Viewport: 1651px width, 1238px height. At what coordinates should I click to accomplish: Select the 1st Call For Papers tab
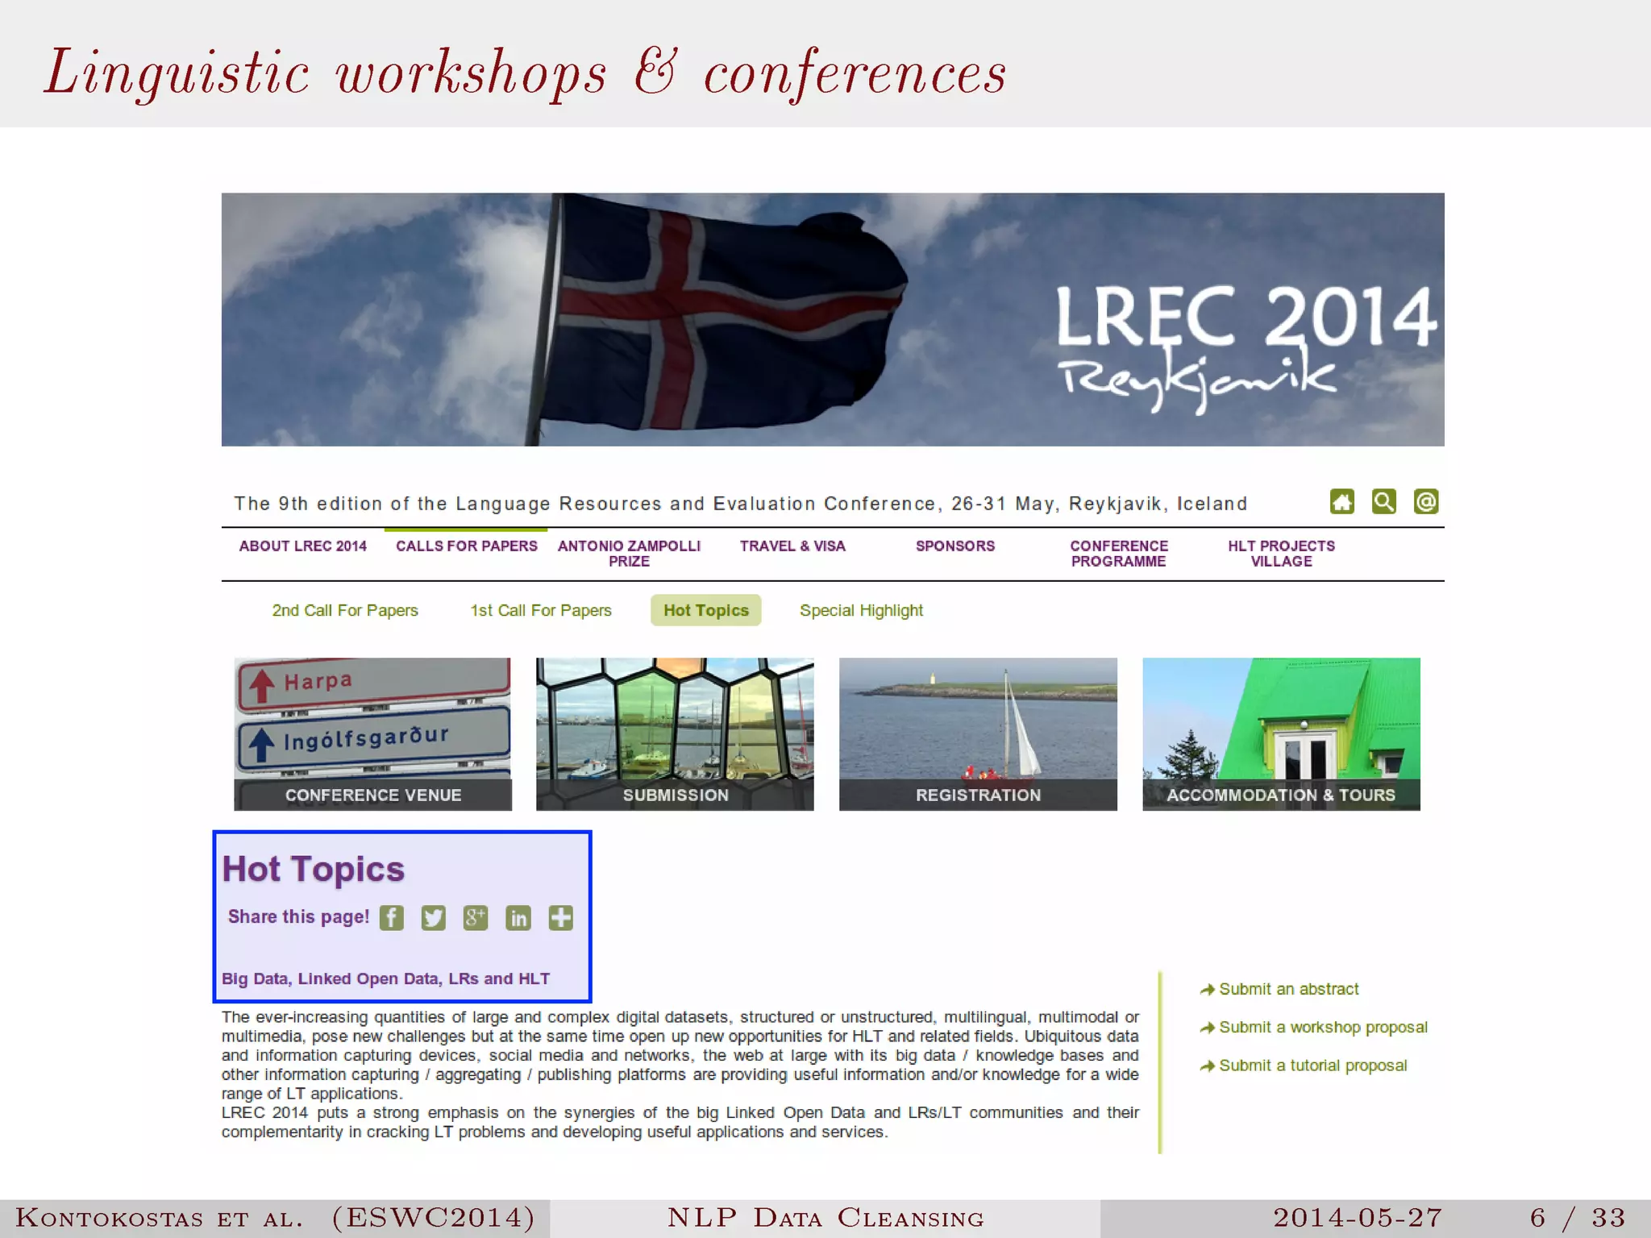(541, 611)
